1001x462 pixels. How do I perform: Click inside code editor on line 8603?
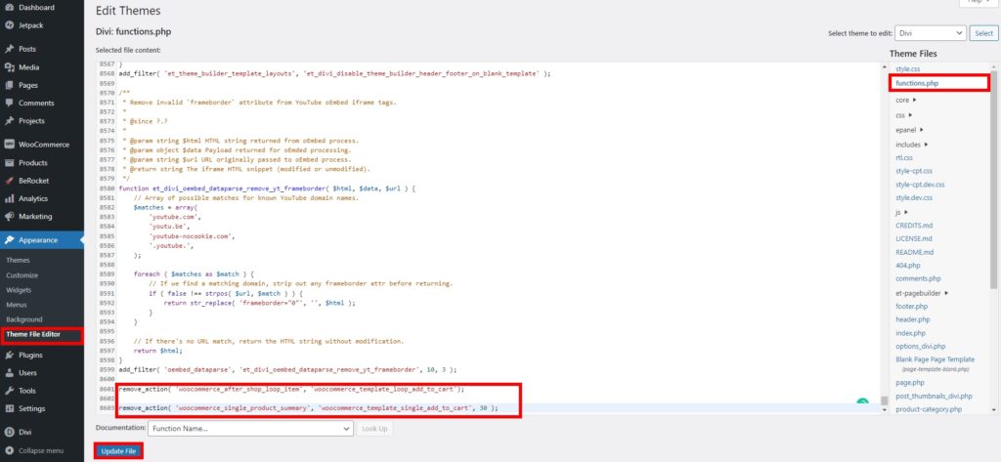[391, 407]
